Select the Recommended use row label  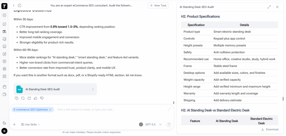click(196, 59)
